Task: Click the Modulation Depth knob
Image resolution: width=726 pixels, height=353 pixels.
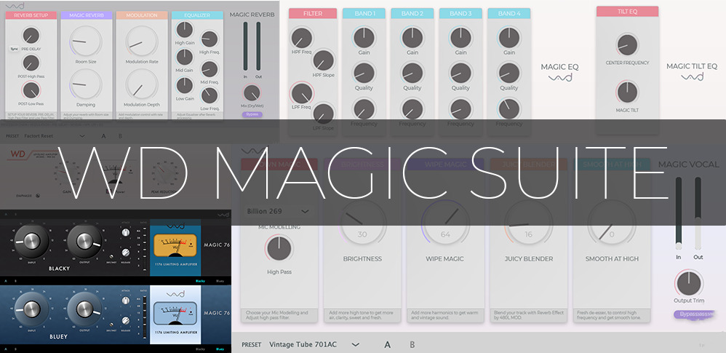Action: pyautogui.click(x=142, y=84)
